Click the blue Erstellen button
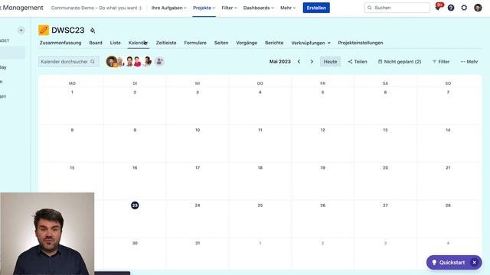The height and width of the screenshot is (275, 490). click(x=316, y=8)
